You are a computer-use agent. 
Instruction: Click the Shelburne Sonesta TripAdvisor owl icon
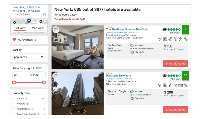click(165, 29)
